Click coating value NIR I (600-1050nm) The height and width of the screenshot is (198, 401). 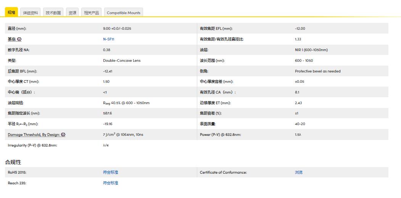pos(311,50)
